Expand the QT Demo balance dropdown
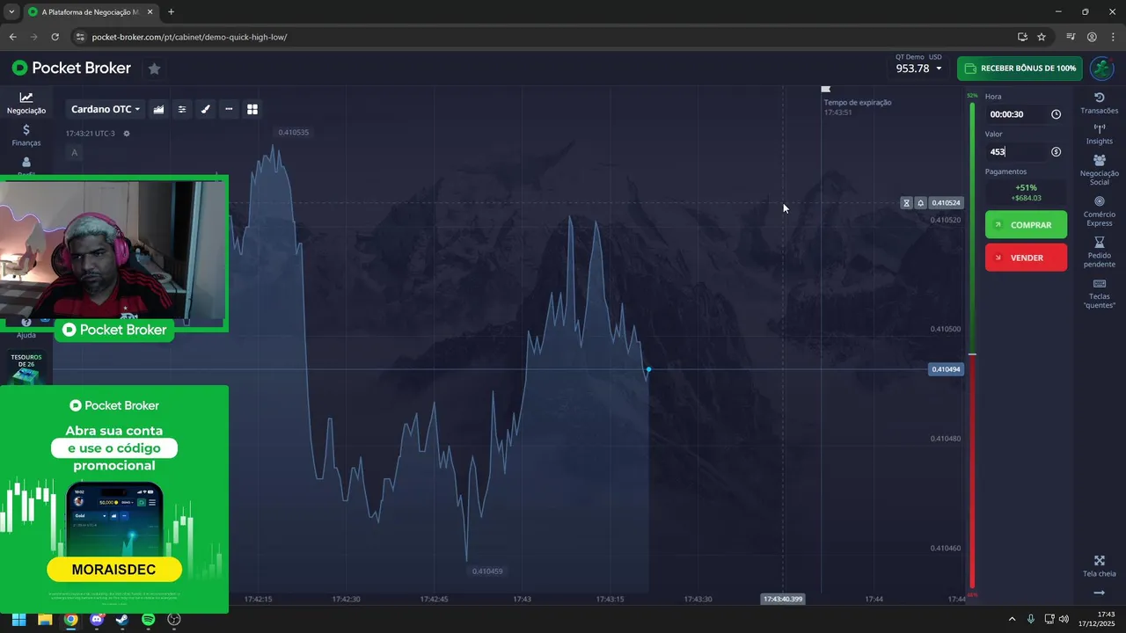Viewport: 1126px width, 633px height. [918, 64]
